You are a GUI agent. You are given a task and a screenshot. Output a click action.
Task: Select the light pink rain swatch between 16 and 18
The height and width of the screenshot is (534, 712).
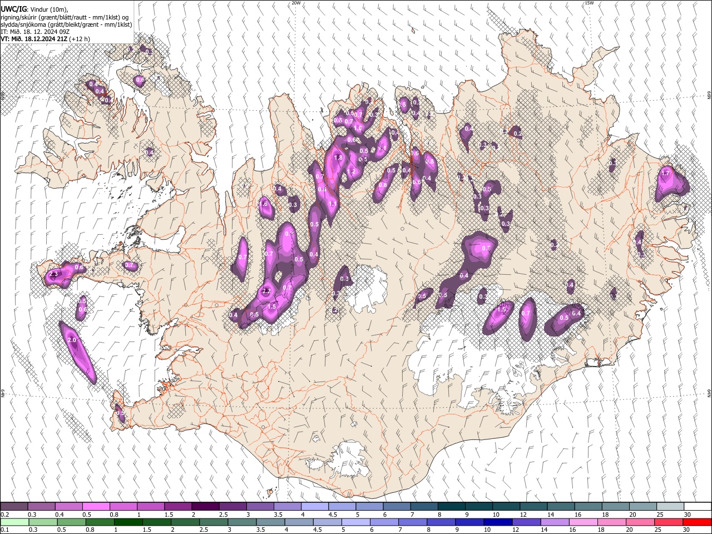(x=584, y=522)
